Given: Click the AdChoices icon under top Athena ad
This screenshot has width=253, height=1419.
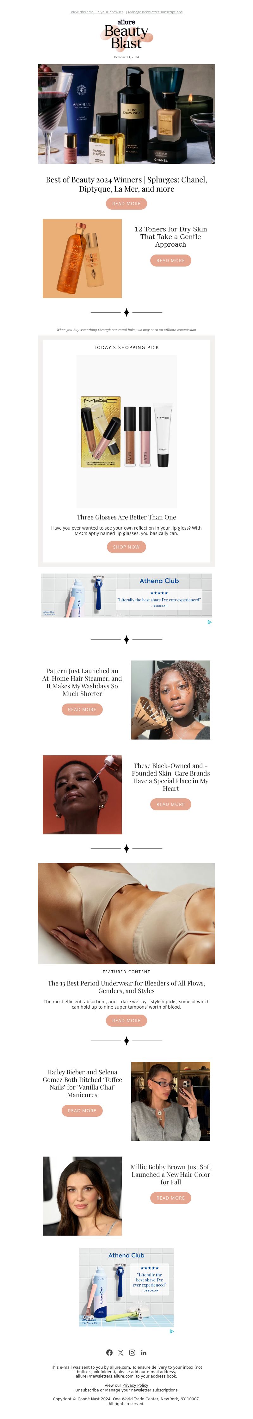Looking at the screenshot, I should (209, 622).
